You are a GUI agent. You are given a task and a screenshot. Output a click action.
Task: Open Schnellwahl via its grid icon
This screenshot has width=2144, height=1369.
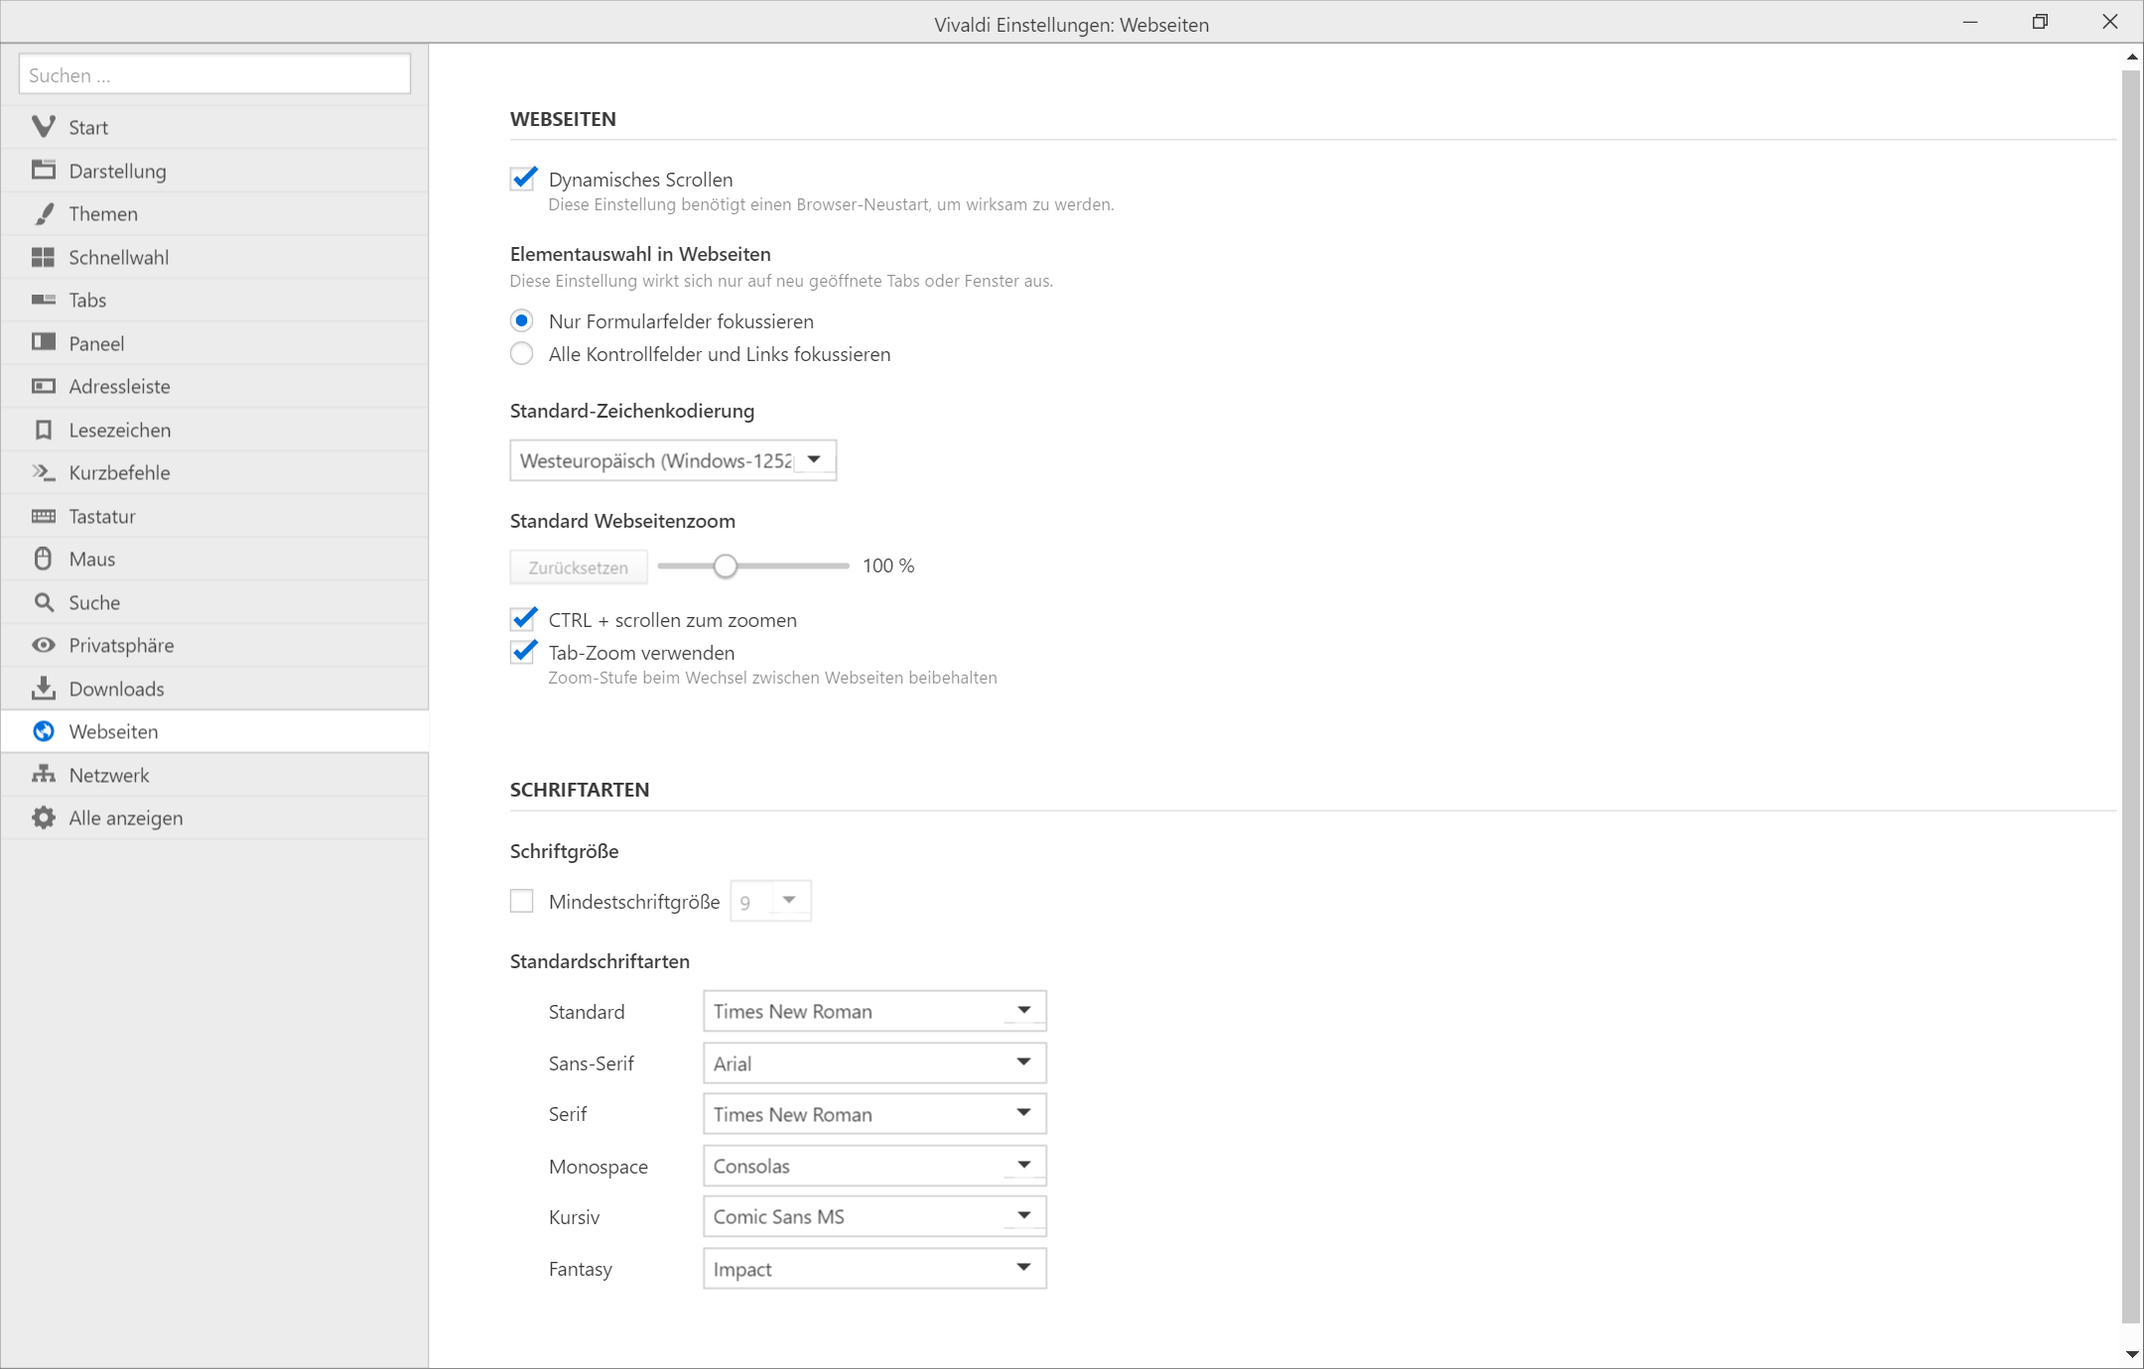[x=43, y=257]
